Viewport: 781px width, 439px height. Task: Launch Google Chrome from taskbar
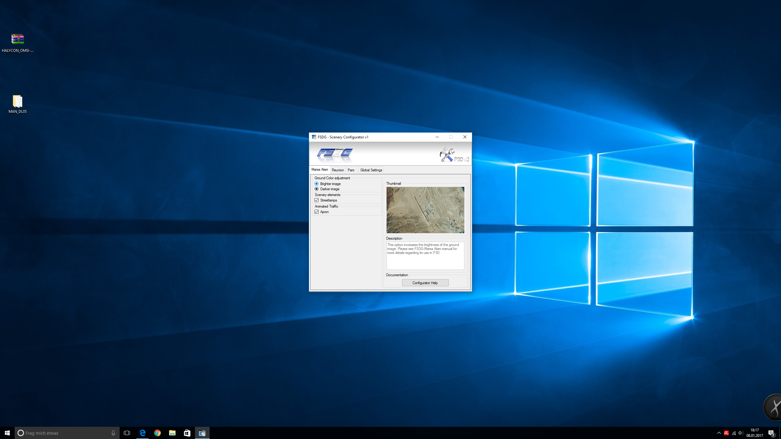[157, 433]
